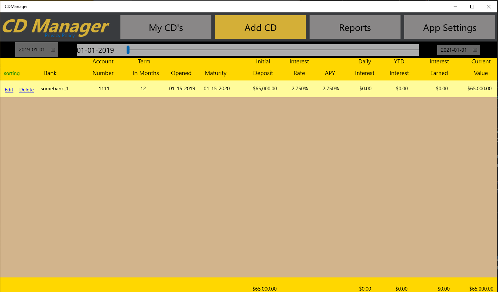The height and width of the screenshot is (292, 498).
Task: Sort by the Bank column header
Action: click(x=50, y=73)
